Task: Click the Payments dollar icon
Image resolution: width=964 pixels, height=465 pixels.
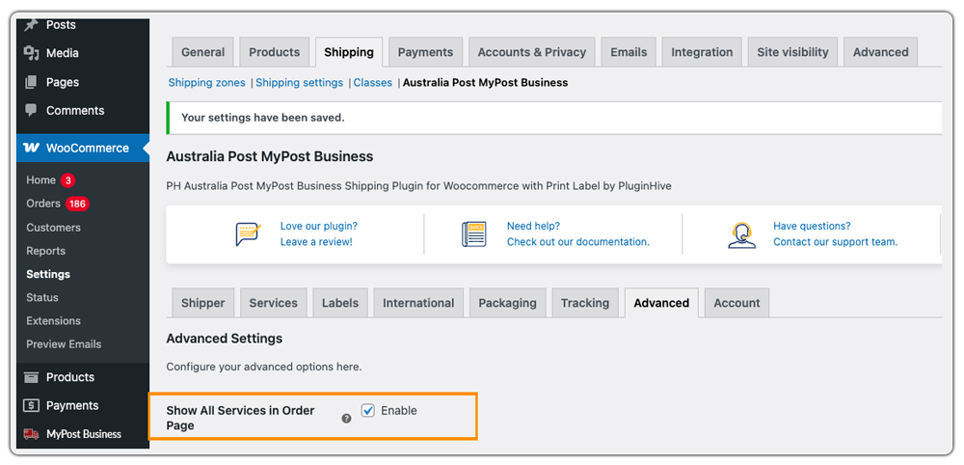Action: pyautogui.click(x=31, y=405)
